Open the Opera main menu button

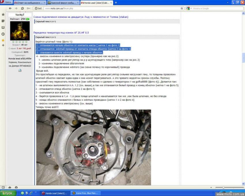(x=6, y=2)
